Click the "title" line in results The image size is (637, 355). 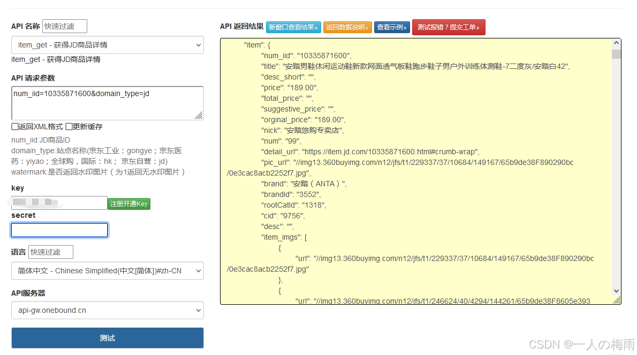(415, 66)
